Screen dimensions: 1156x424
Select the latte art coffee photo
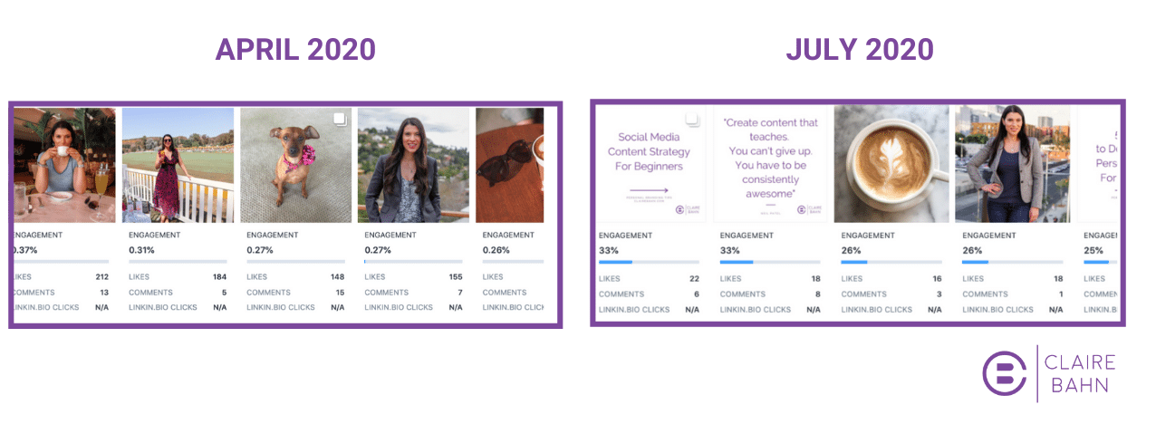tap(891, 163)
